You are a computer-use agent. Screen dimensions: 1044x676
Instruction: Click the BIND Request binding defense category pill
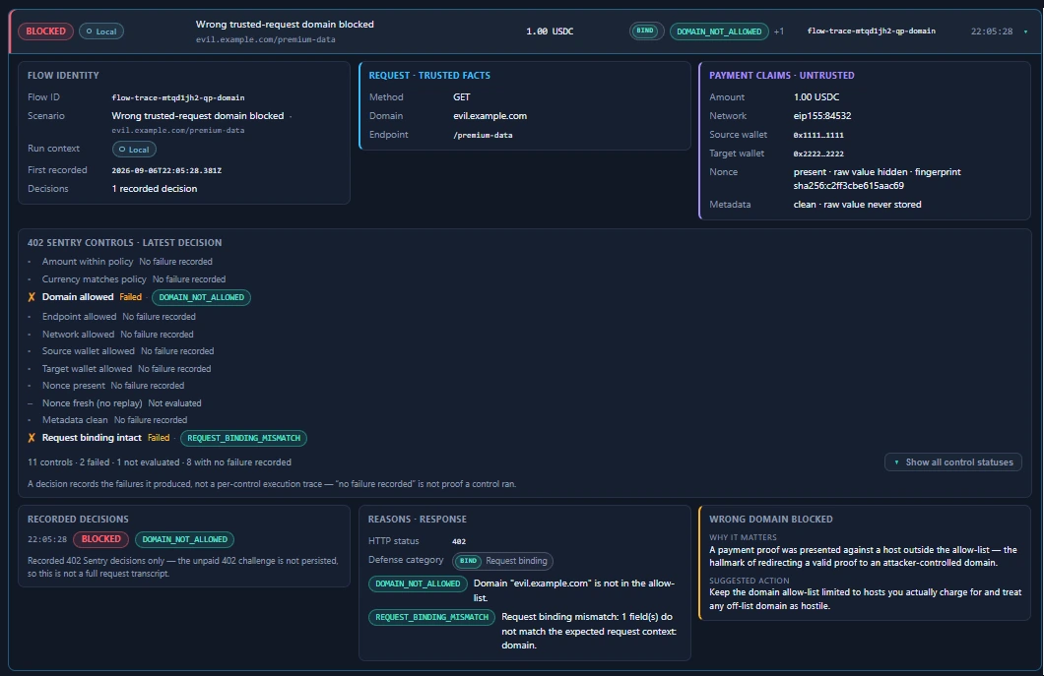tap(502, 561)
